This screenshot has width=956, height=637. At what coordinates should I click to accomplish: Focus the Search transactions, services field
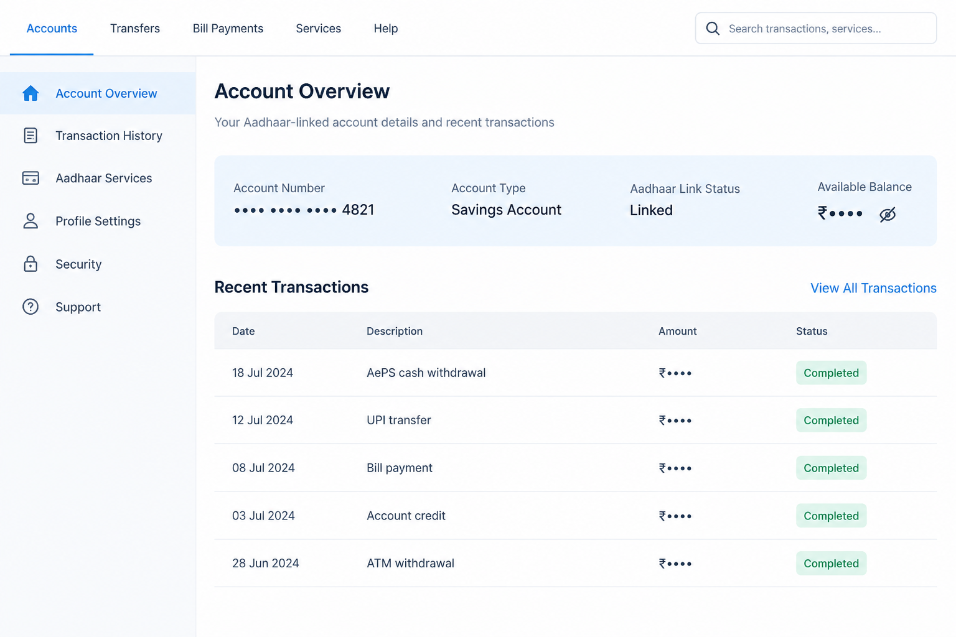[x=815, y=29]
